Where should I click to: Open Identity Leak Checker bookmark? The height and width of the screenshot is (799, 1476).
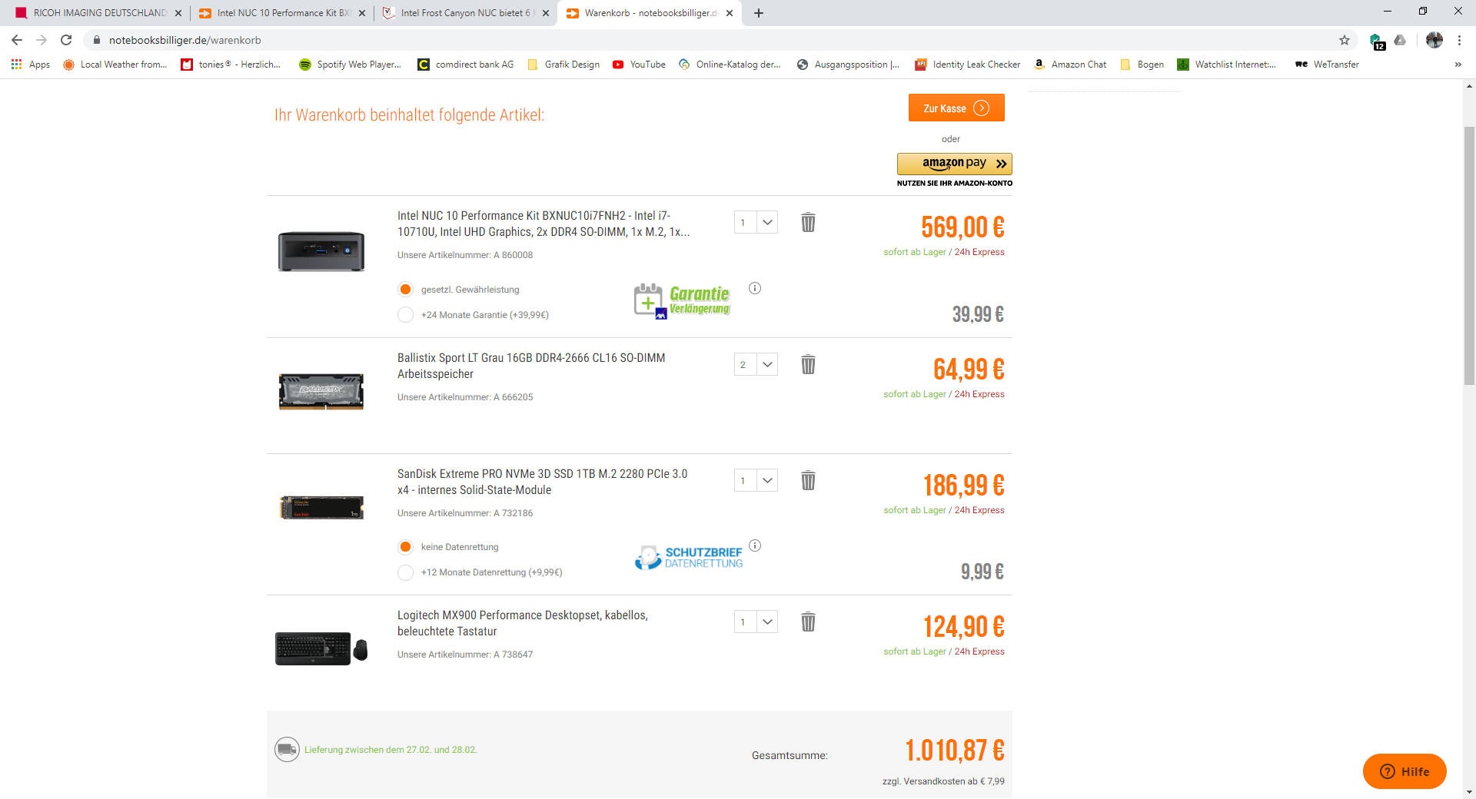pos(968,65)
